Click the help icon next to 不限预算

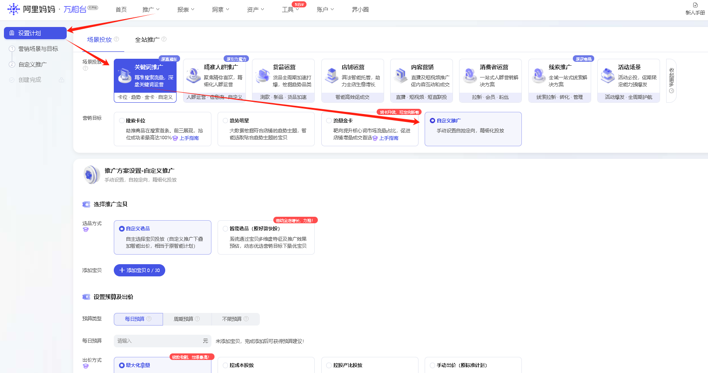(246, 319)
